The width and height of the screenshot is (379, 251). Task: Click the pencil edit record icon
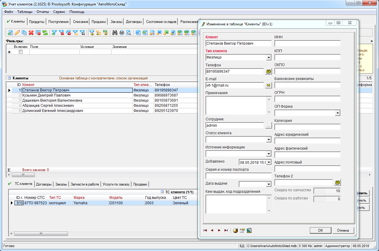(x=17, y=33)
